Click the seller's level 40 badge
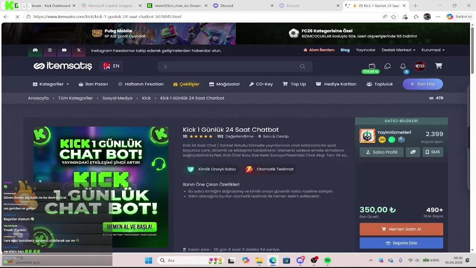Screen dimensions: 476x268 (x=382, y=140)
